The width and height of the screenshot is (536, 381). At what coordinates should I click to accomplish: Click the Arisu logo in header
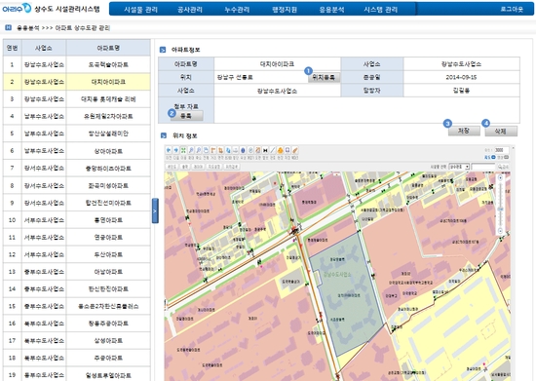[17, 8]
